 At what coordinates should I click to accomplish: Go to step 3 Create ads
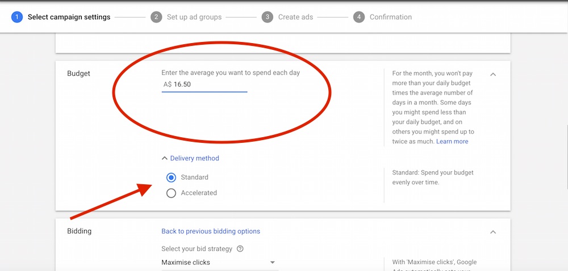coord(287,17)
